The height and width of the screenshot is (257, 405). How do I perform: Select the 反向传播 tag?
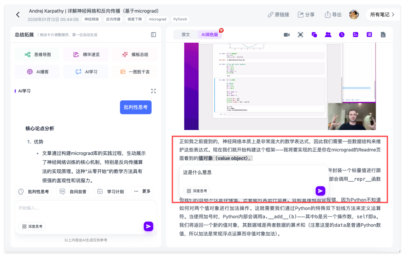pos(113,19)
